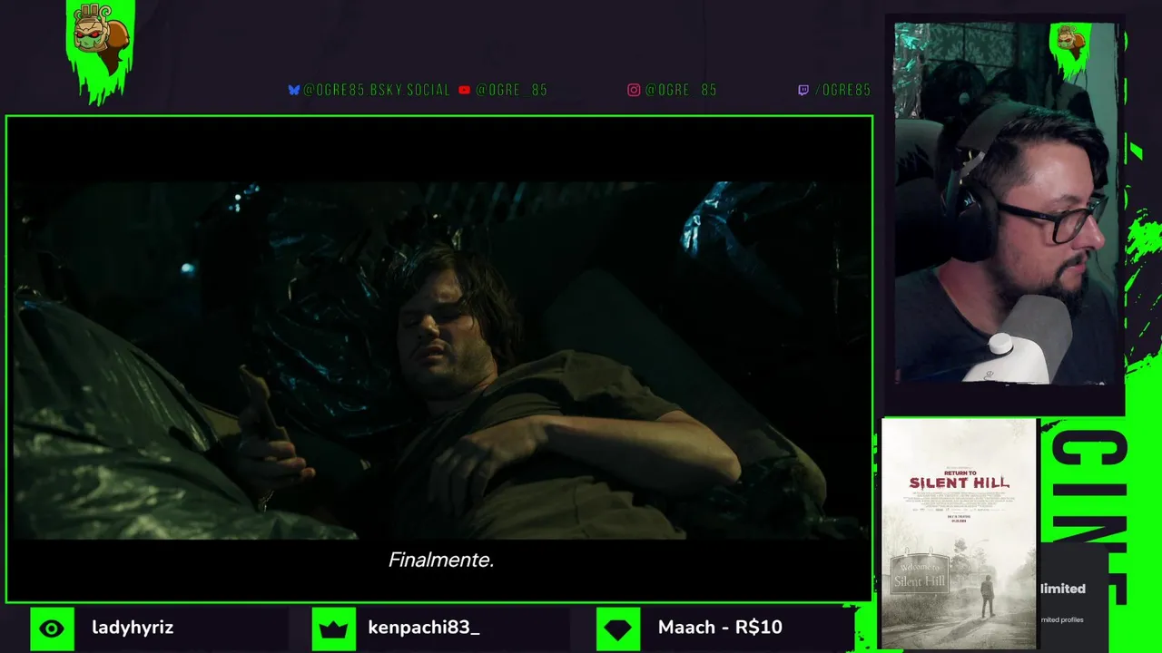The width and height of the screenshot is (1162, 653).
Task: Click the YouTube handle @OGRE_85
Action: (511, 90)
